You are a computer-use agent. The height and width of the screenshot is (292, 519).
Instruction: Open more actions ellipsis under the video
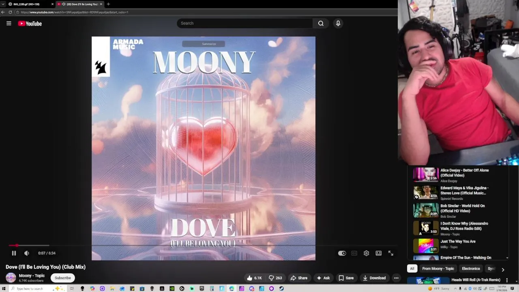click(x=396, y=278)
